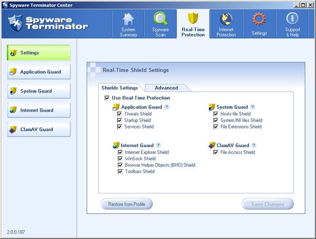Minimize the Spyware Terminator window
Image resolution: width=316 pixels, height=239 pixels.
tap(296, 5)
